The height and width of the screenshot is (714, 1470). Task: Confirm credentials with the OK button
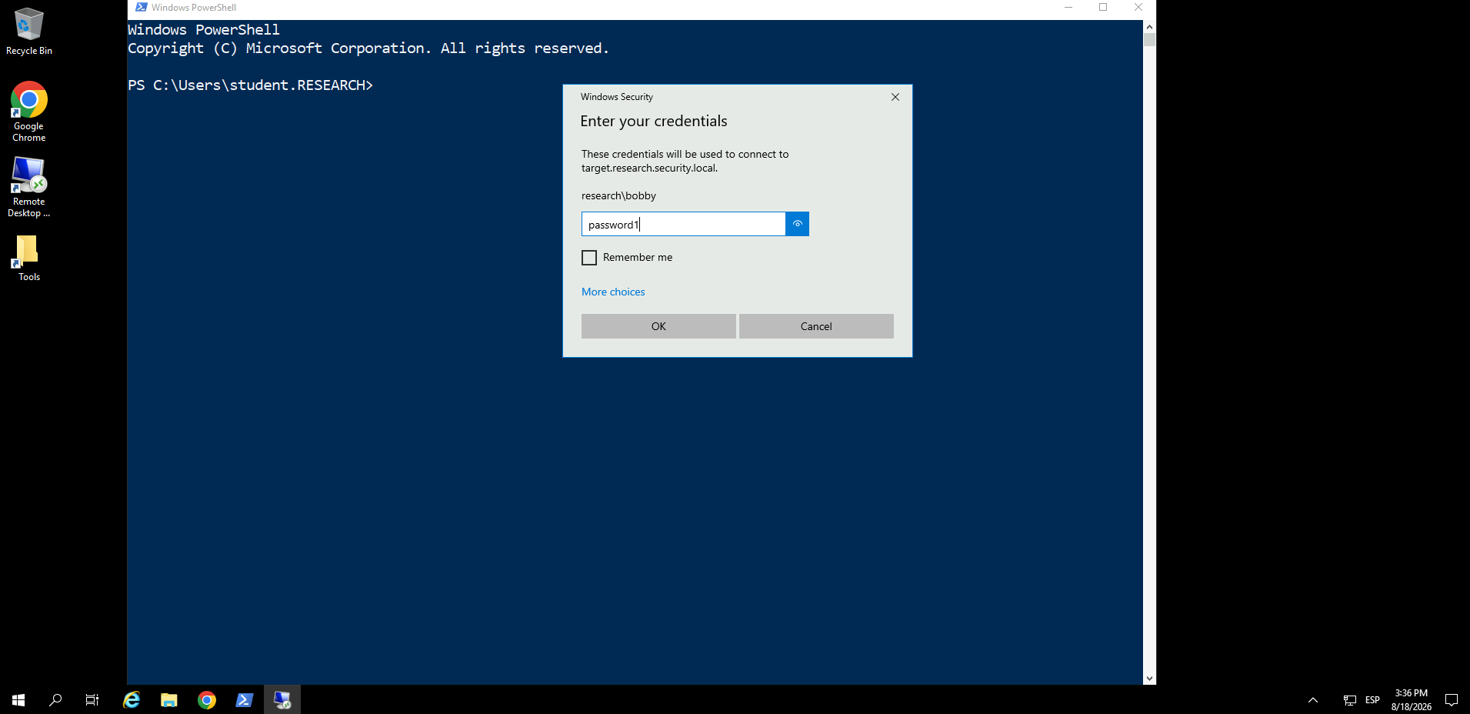coord(658,326)
